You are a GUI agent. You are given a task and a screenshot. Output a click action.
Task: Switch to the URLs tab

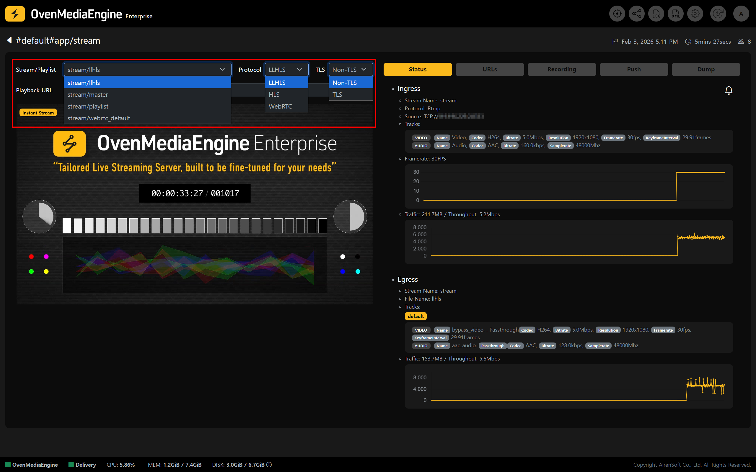pos(490,69)
